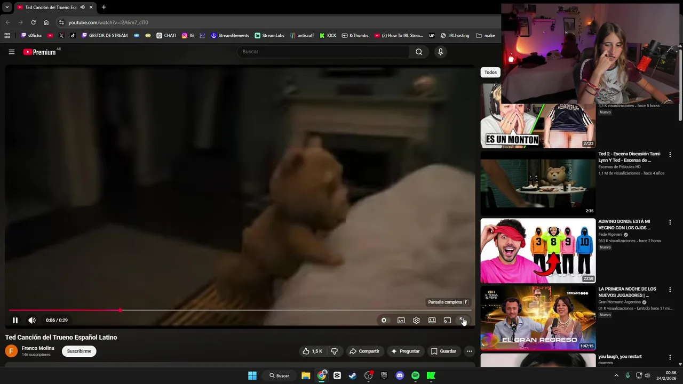Mute the Ted Canción tab via speaker icon
The width and height of the screenshot is (683, 384).
point(82,7)
